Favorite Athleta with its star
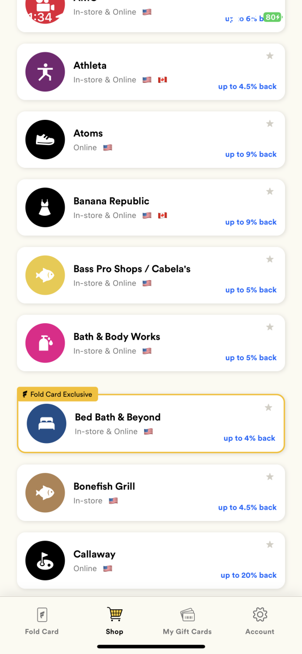The image size is (302, 654). click(x=270, y=56)
